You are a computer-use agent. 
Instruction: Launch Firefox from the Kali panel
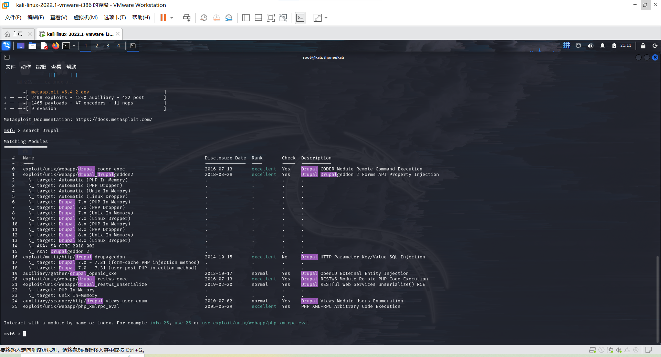(x=55, y=46)
